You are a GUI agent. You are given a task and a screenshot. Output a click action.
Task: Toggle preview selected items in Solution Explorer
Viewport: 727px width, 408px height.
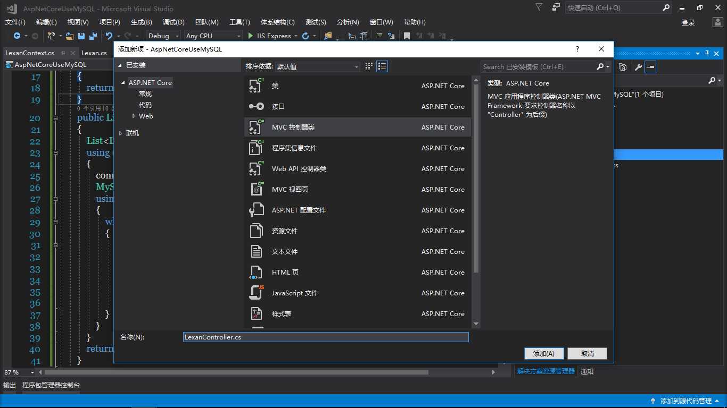(x=650, y=67)
